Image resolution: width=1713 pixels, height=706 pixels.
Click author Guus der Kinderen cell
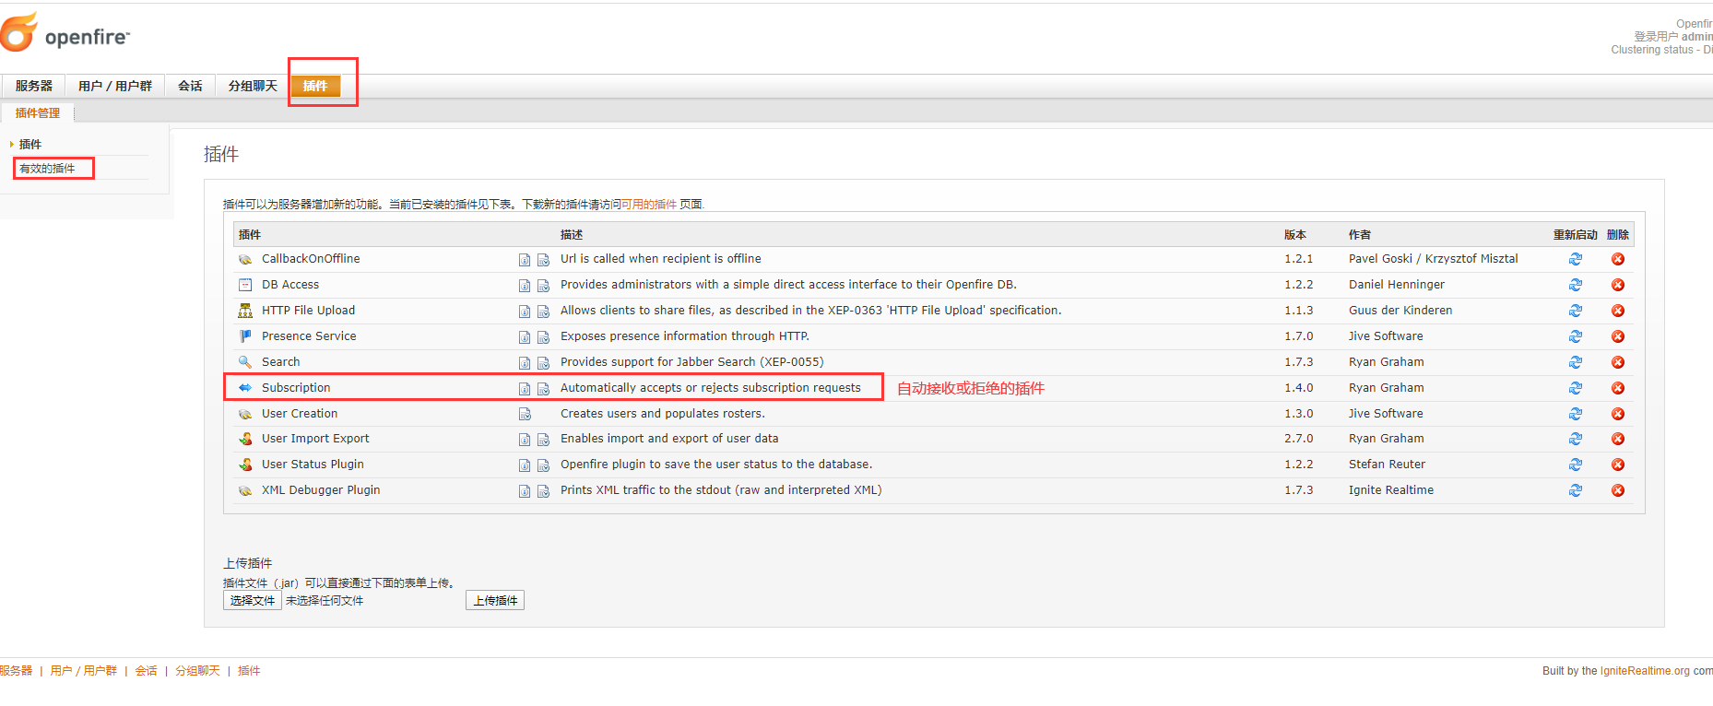coord(1400,311)
